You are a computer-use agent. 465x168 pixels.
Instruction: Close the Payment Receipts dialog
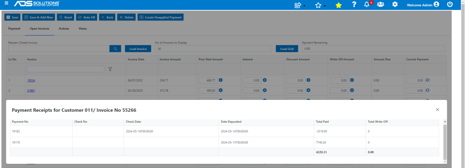click(x=437, y=109)
